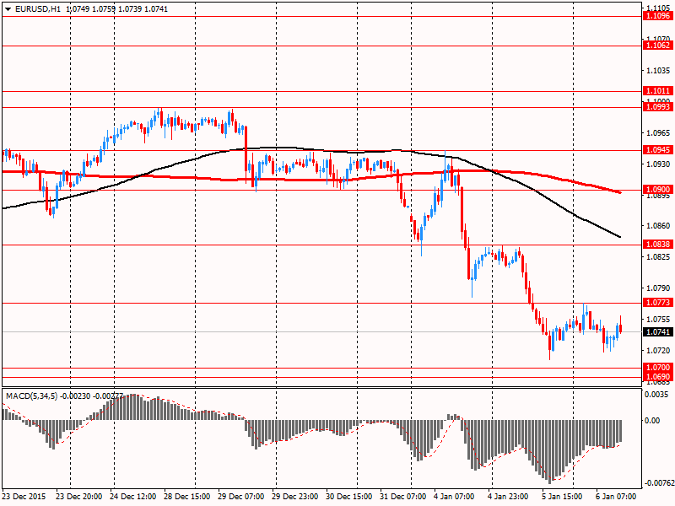Click the 4 Jan 07:00 time label
The image size is (675, 506).
tap(454, 496)
